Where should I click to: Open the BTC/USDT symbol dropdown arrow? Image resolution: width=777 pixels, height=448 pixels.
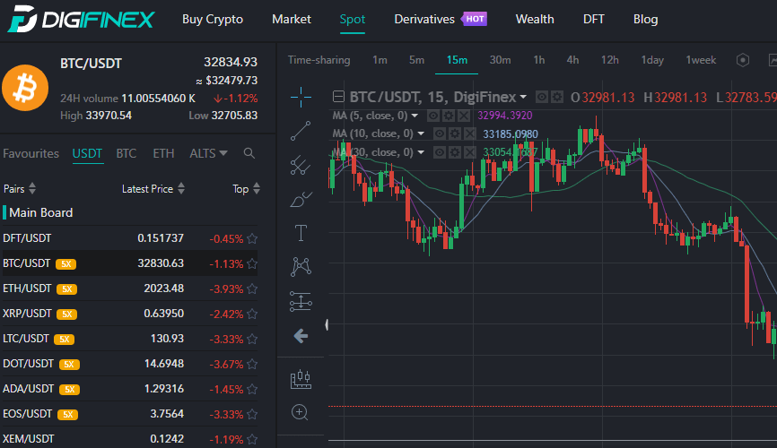tap(523, 97)
